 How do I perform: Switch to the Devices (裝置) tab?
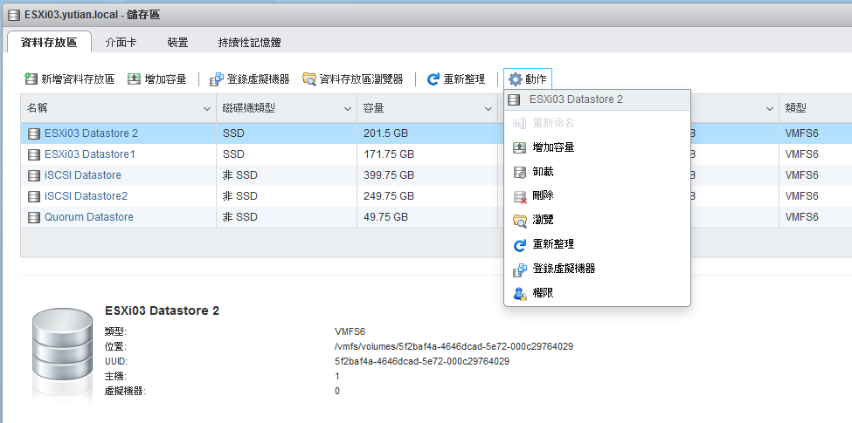tap(177, 42)
